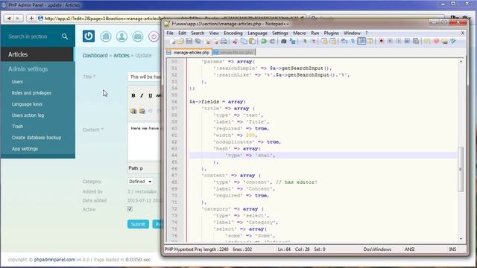Screen dimensions: 477x268
Task: Click the mail envelope icon in admin panel
Action: pyautogui.click(x=137, y=36)
